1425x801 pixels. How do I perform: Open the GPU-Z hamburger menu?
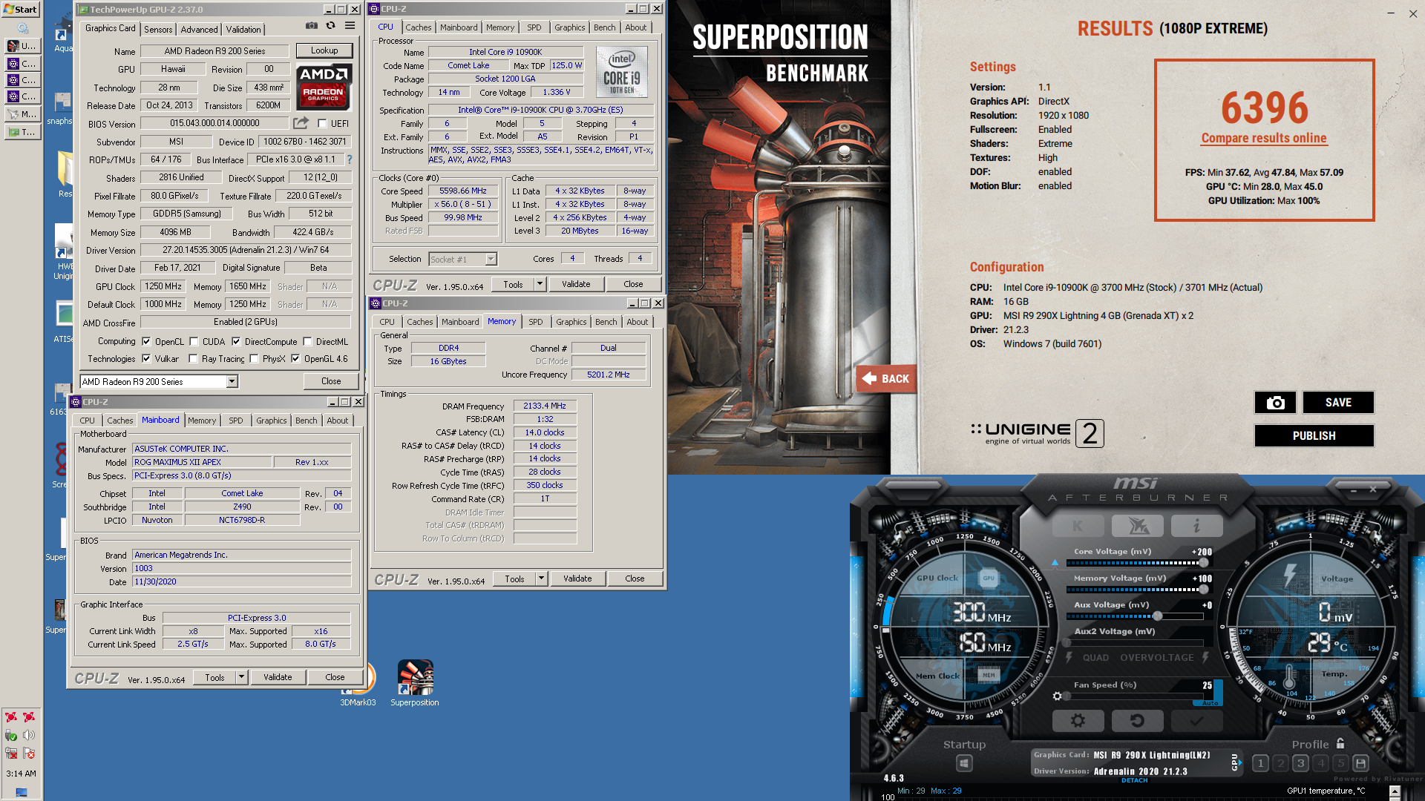pos(350,26)
